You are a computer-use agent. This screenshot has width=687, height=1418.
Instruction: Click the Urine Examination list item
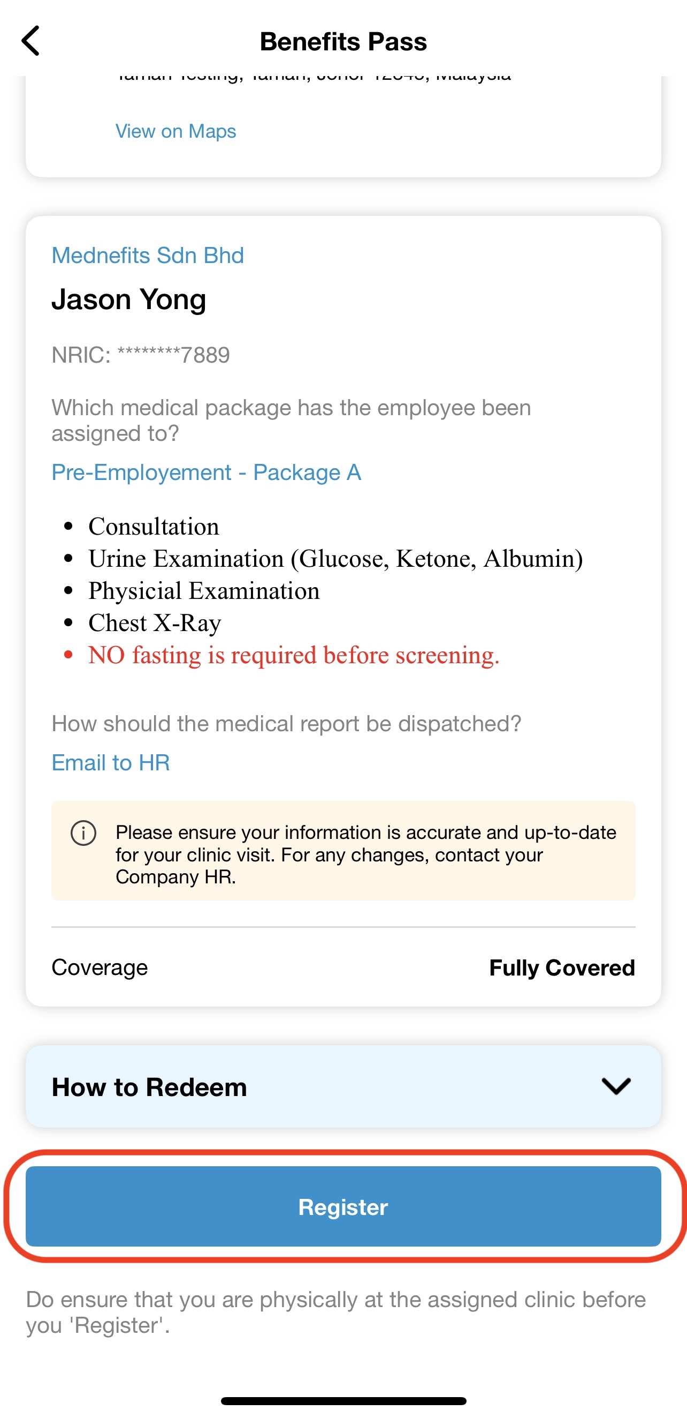click(x=335, y=559)
